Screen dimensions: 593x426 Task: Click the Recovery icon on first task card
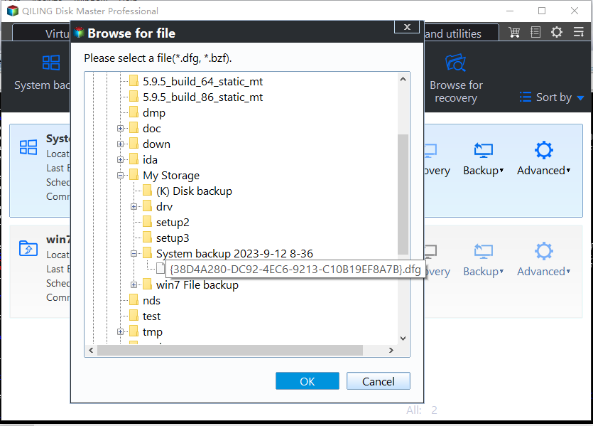pyautogui.click(x=430, y=151)
